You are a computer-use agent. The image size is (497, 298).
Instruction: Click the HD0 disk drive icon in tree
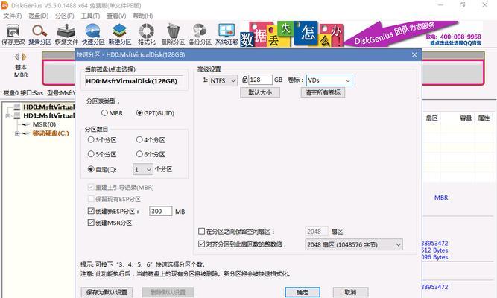(x=17, y=107)
